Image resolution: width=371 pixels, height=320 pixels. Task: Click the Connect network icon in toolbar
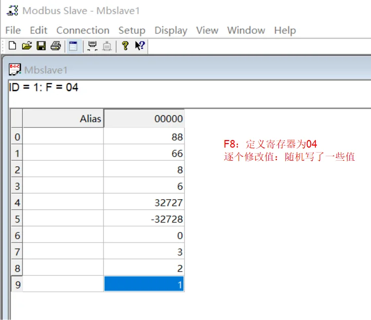coord(92,46)
